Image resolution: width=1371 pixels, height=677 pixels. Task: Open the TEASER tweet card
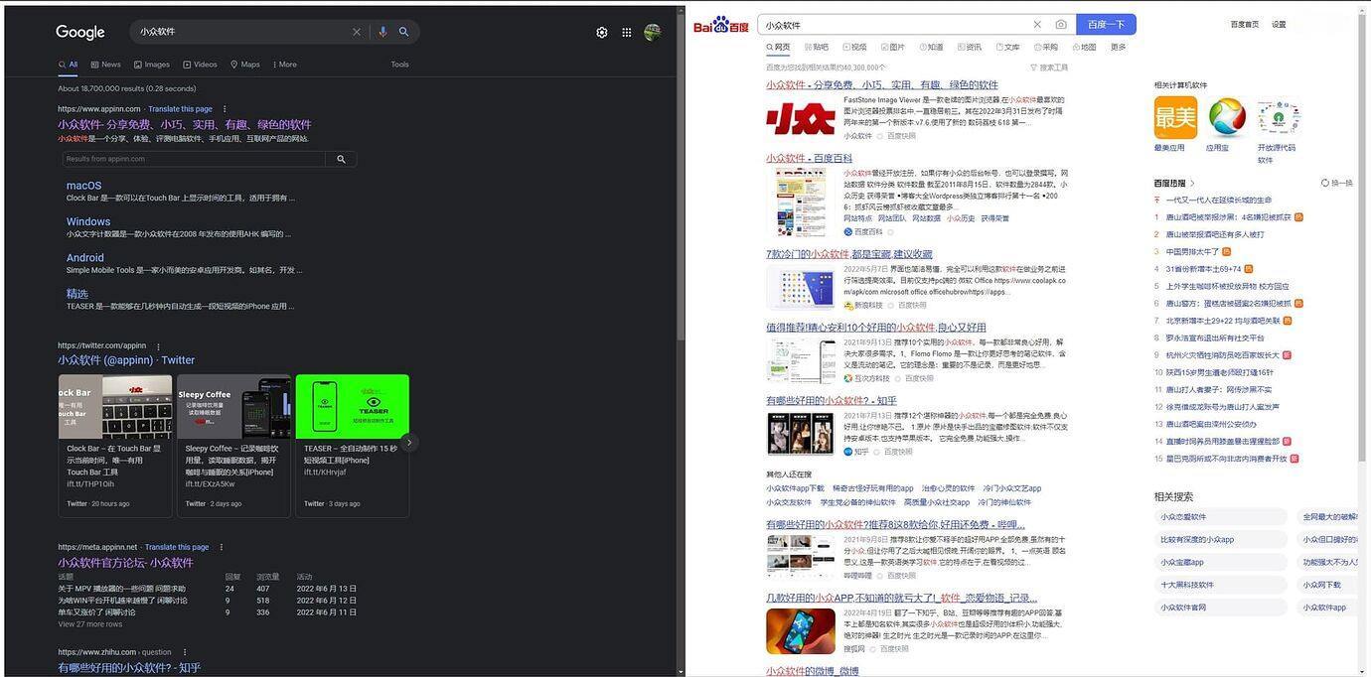pos(353,446)
